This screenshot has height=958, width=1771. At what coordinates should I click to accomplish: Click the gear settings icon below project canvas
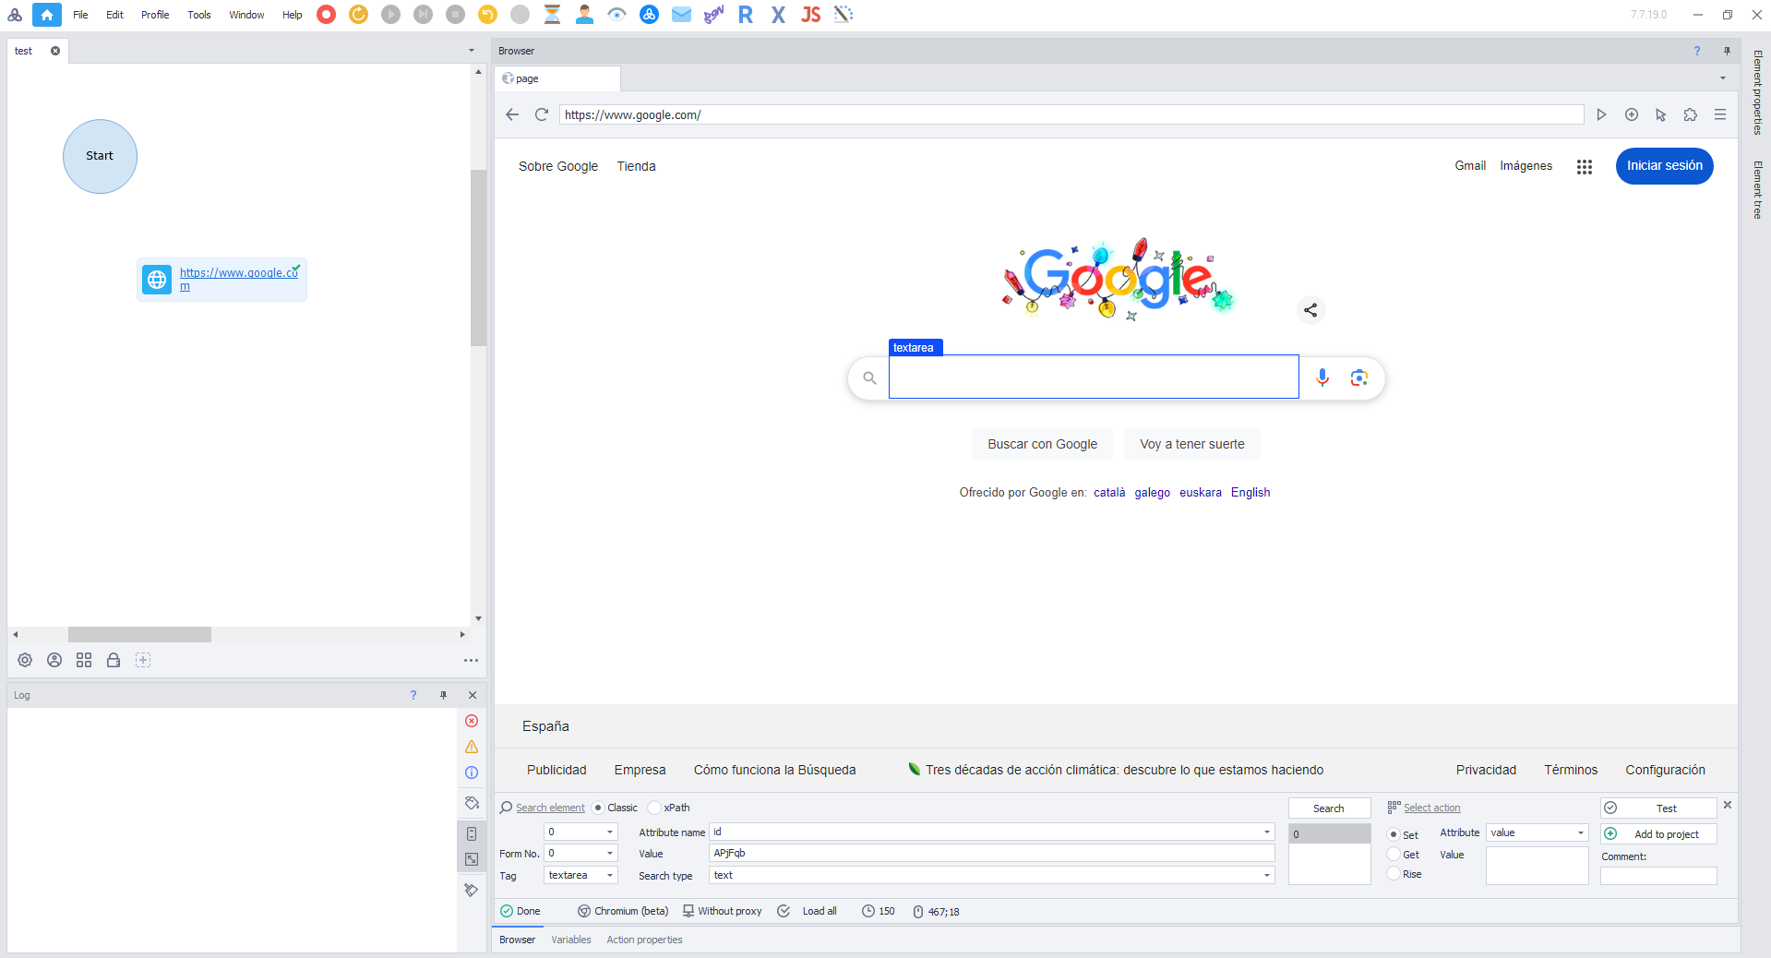coord(25,660)
